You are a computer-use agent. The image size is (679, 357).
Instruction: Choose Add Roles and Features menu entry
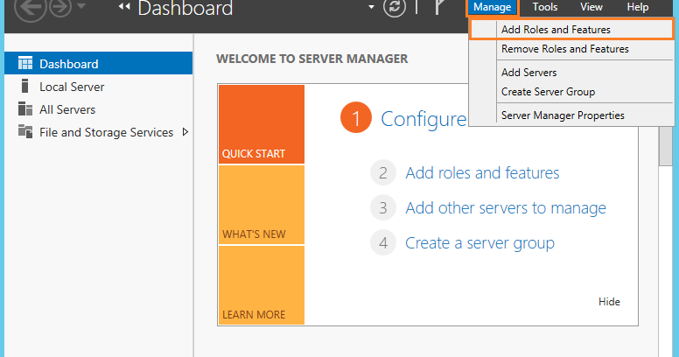click(556, 29)
